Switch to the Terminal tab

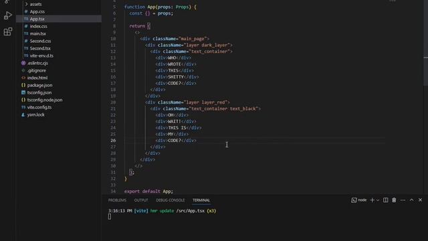(x=201, y=200)
